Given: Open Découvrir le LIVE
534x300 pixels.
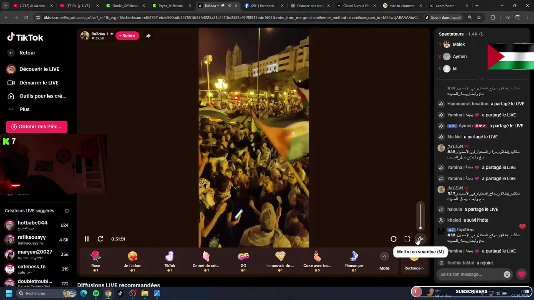Looking at the screenshot, I should click(33, 69).
